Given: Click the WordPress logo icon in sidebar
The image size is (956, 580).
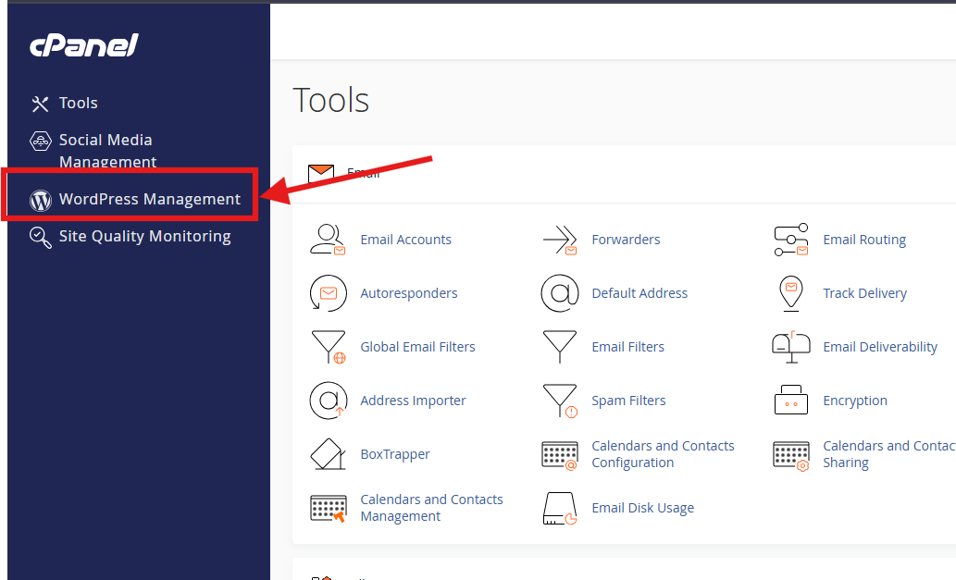Looking at the screenshot, I should coord(40,200).
